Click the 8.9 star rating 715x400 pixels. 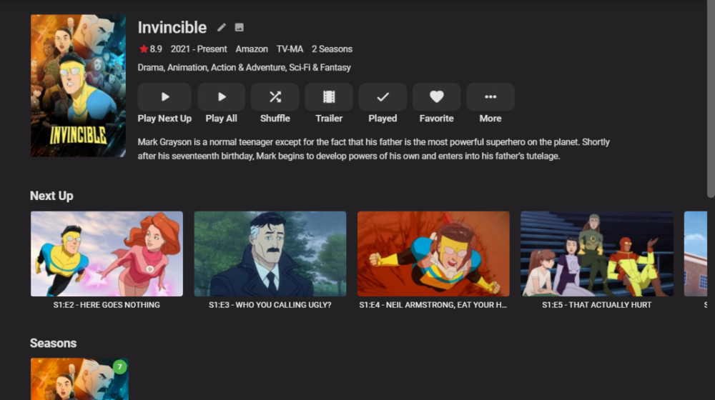point(151,49)
